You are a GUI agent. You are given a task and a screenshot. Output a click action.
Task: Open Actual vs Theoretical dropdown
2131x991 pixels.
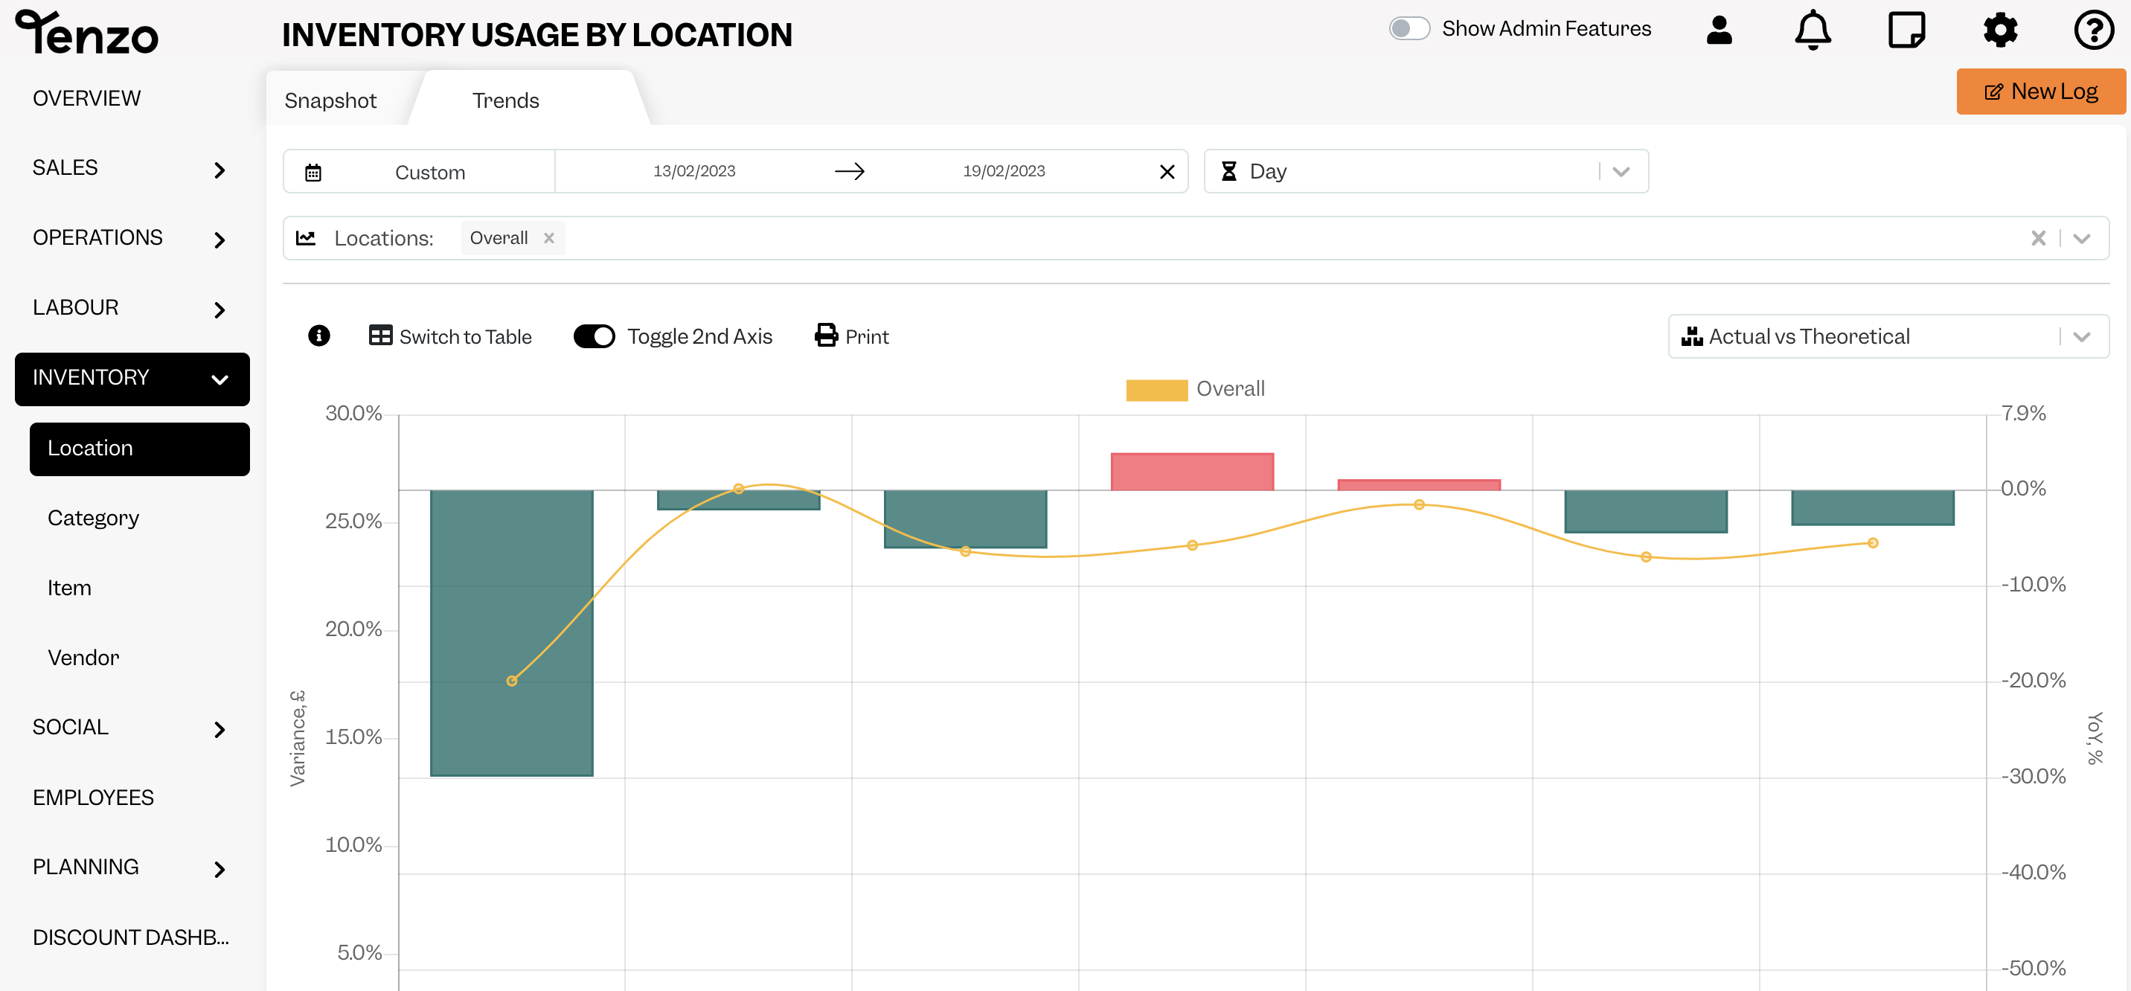pos(1888,337)
